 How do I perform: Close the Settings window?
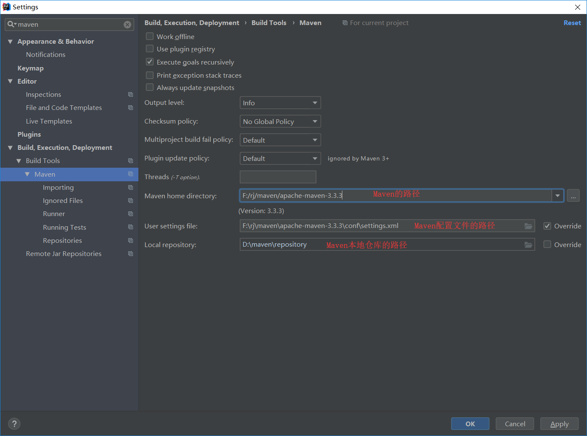[x=578, y=7]
